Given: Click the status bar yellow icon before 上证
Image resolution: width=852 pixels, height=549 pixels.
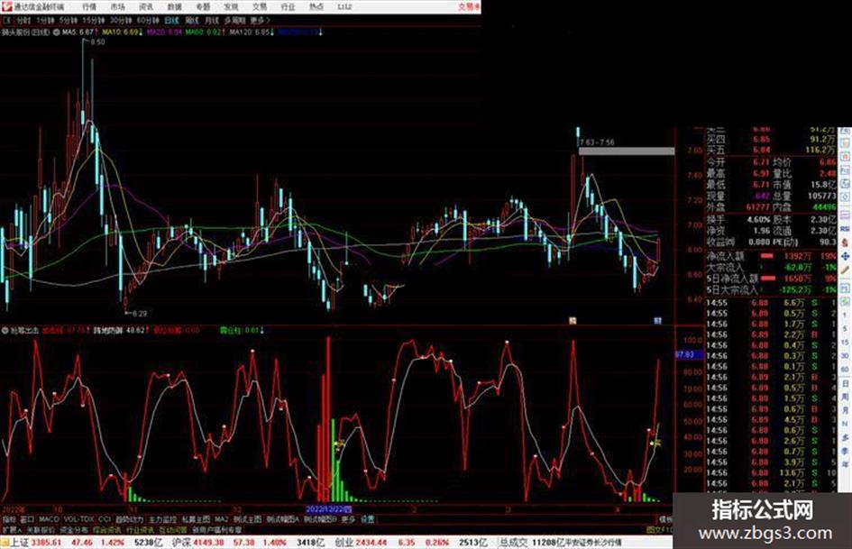Looking at the screenshot, I should (x=5, y=543).
